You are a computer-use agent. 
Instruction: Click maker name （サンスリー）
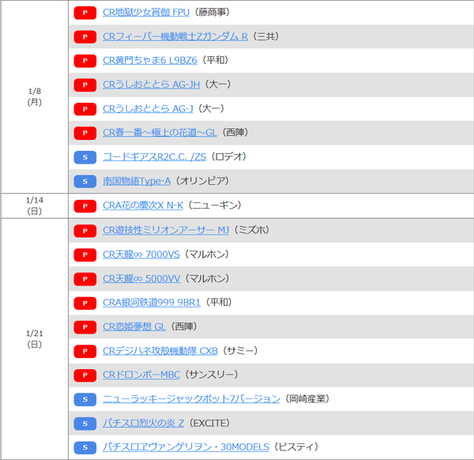(212, 375)
